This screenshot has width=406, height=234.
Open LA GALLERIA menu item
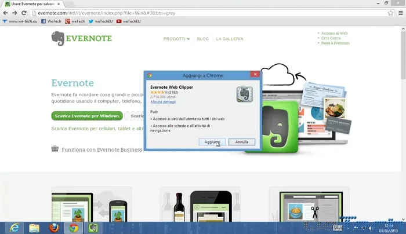tap(230, 39)
